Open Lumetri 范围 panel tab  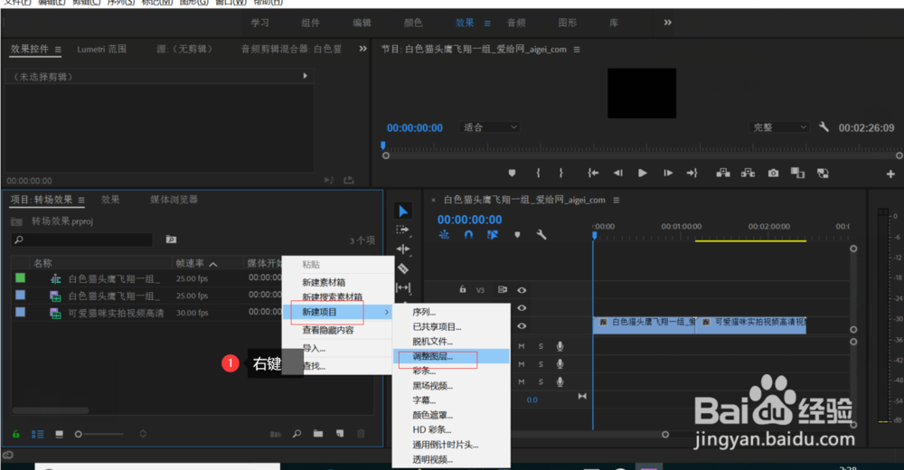tap(101, 49)
